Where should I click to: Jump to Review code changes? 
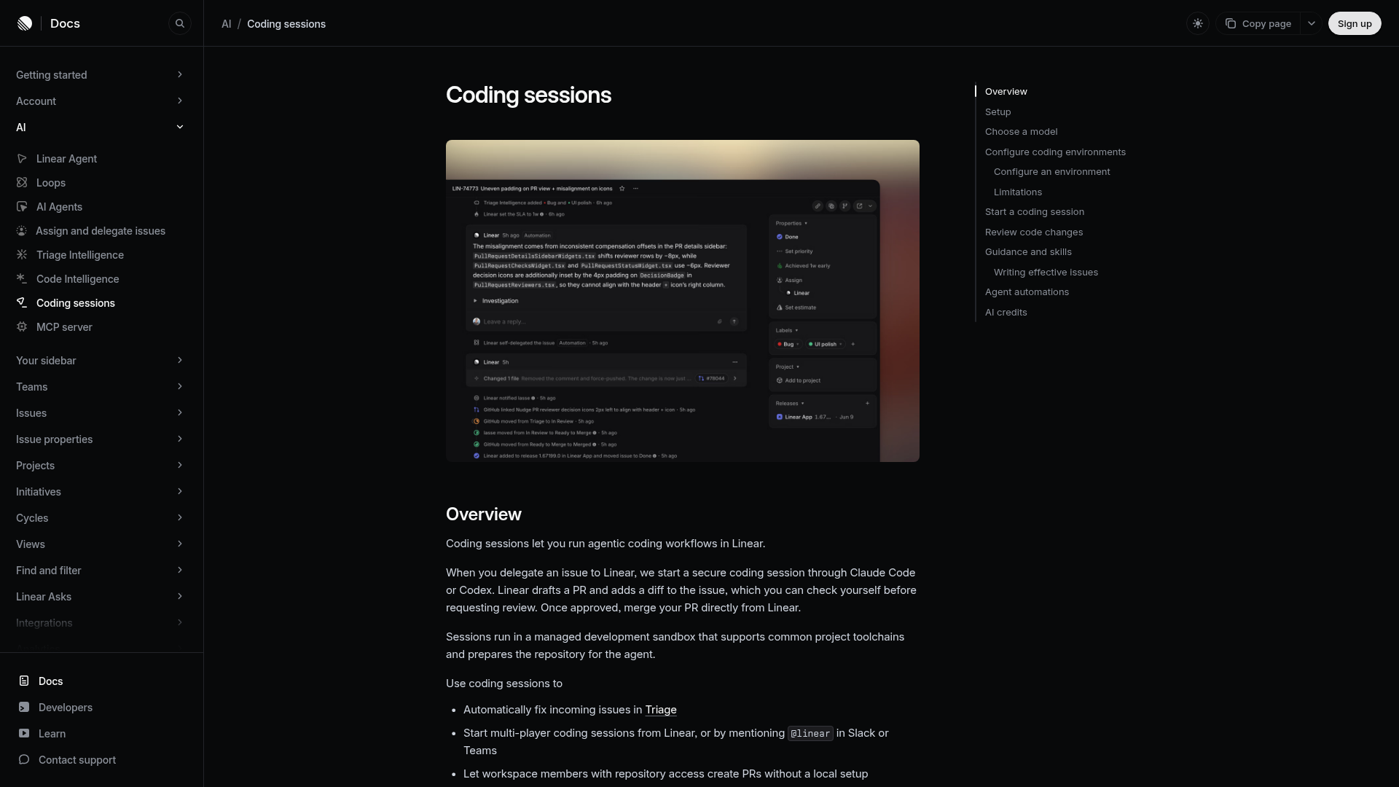tap(1033, 232)
